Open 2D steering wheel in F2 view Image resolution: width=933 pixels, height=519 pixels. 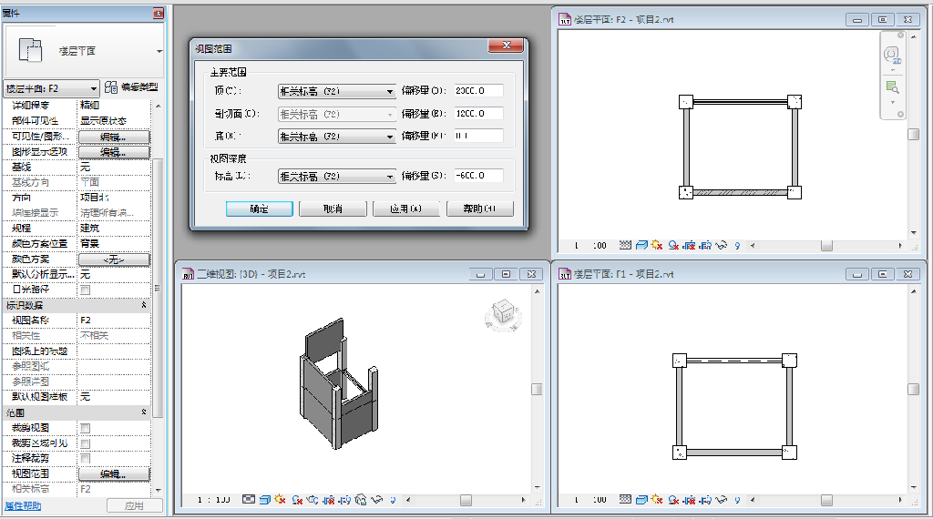[x=892, y=56]
